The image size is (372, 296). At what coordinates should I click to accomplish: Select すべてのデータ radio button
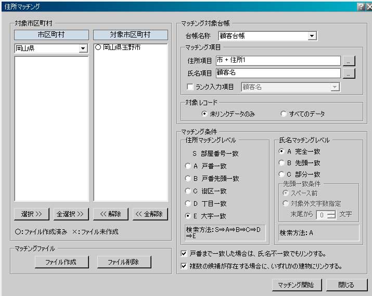pos(284,114)
